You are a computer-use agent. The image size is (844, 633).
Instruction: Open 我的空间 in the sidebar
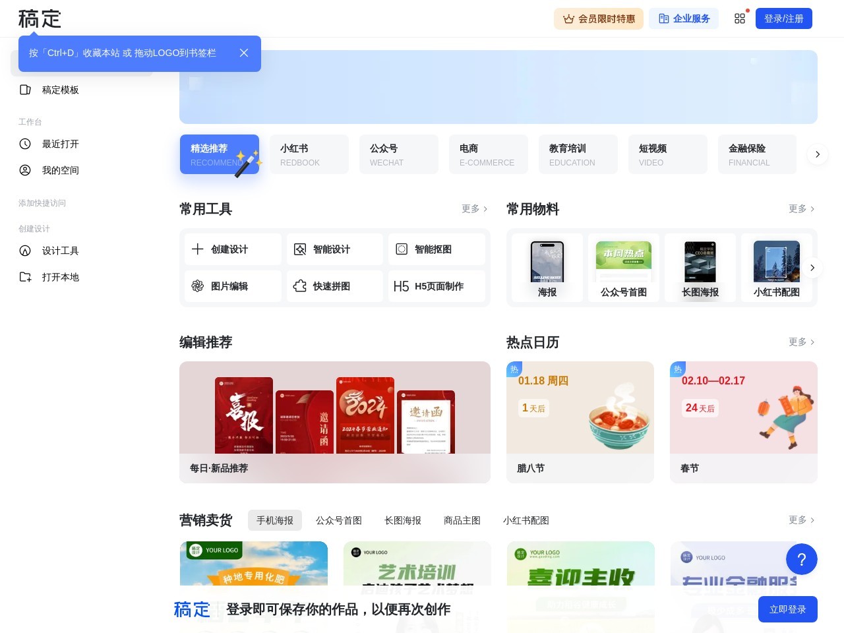click(60, 170)
